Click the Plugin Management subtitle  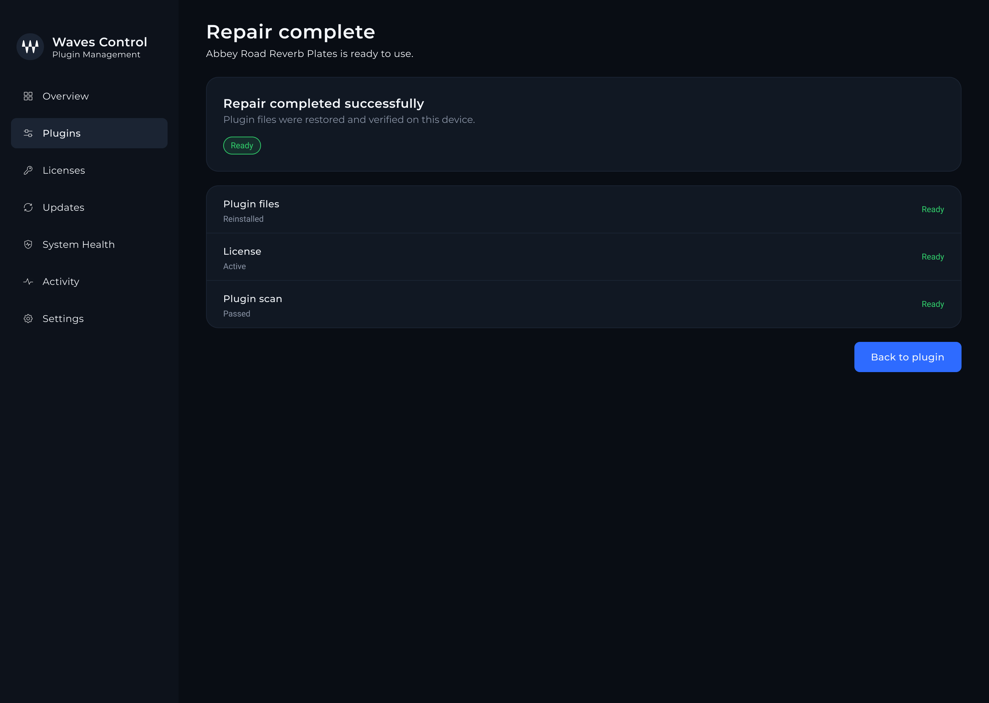96,55
